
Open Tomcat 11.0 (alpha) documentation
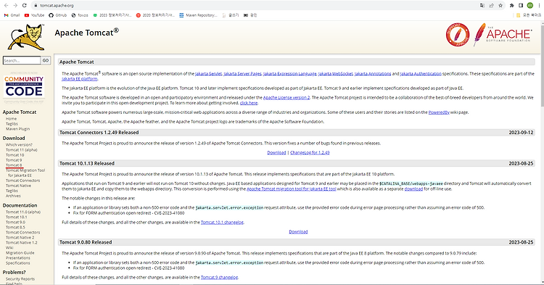pos(23,212)
